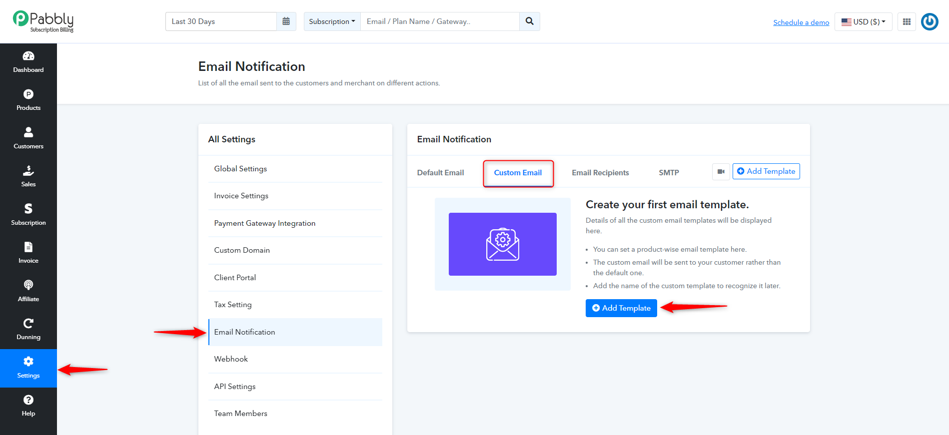The image size is (949, 435).
Task: Click the blue Add Template button
Action: [621, 308]
